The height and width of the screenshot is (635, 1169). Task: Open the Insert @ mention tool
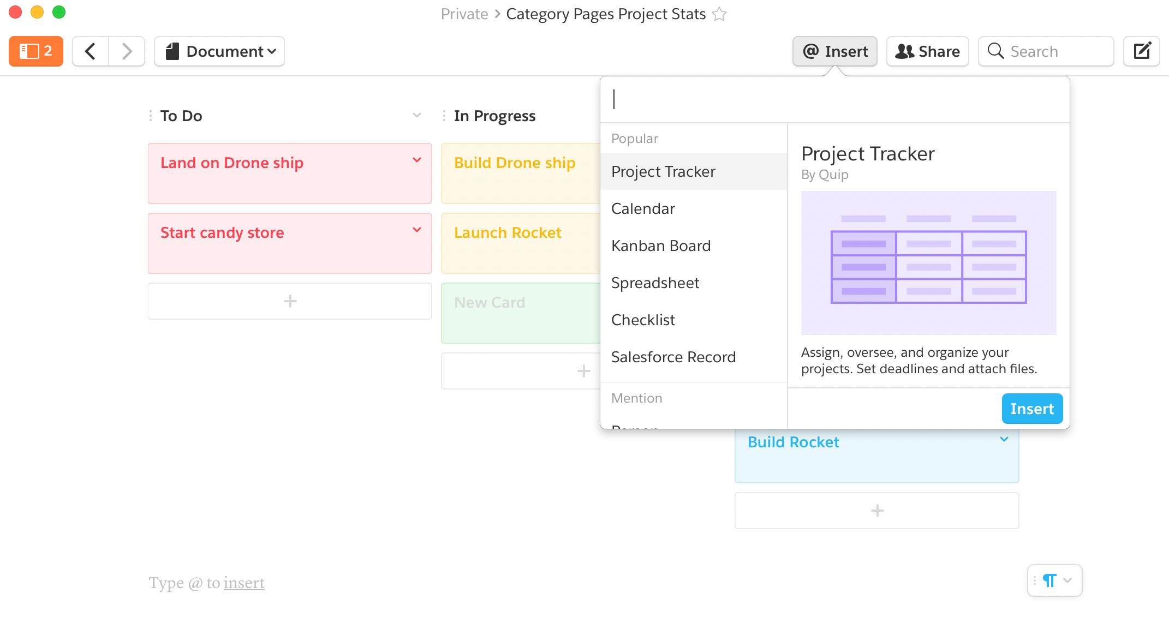point(834,51)
